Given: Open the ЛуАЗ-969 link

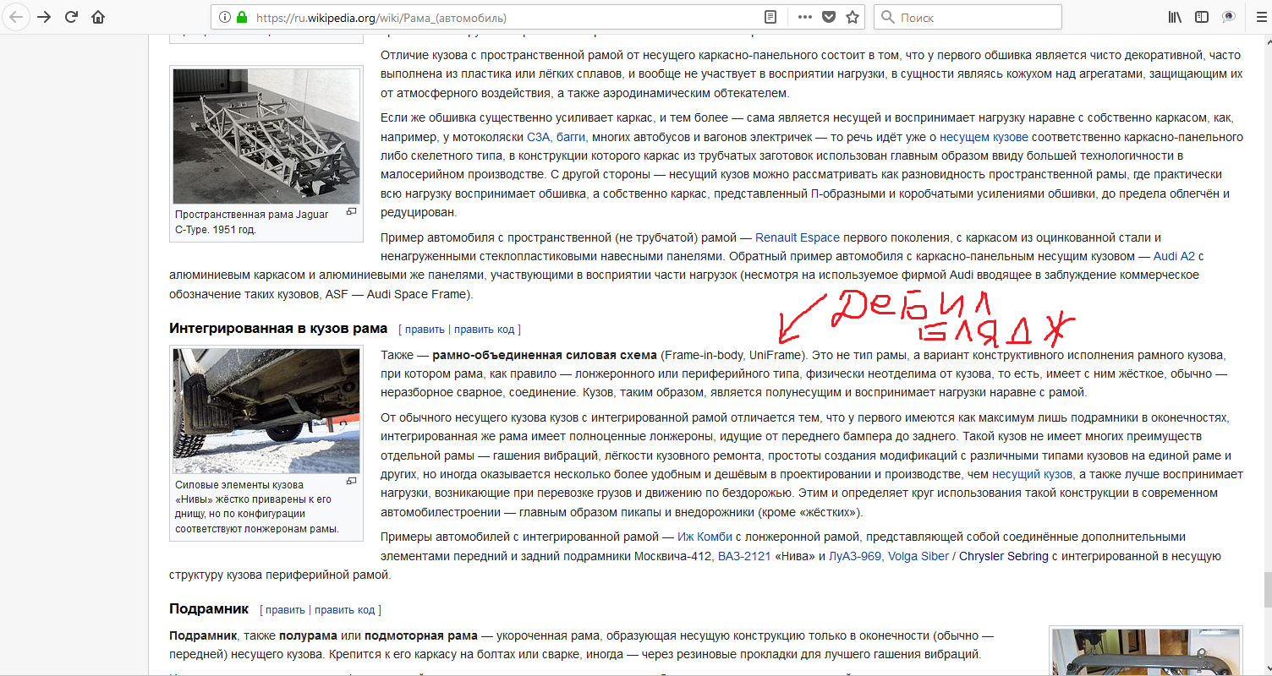Looking at the screenshot, I should coord(855,556).
